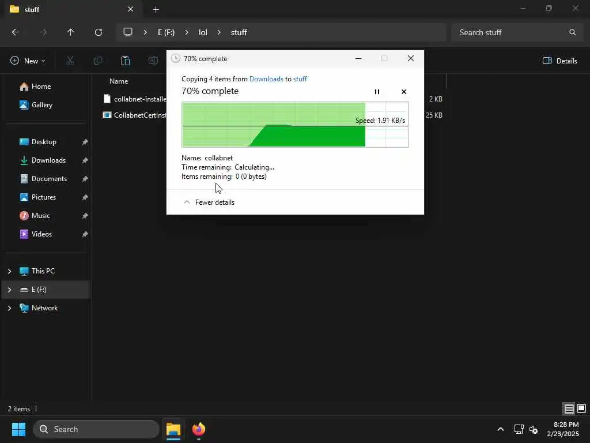Click the pin icon beside Documents

pos(85,179)
